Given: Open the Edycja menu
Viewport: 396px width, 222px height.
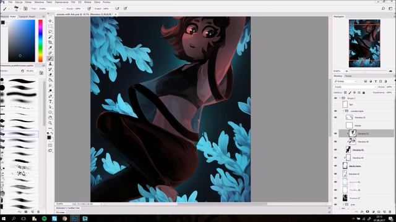Looking at the screenshot, I should click(x=19, y=2).
